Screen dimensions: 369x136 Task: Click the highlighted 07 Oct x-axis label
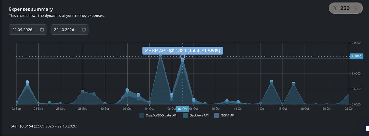click(x=183, y=109)
